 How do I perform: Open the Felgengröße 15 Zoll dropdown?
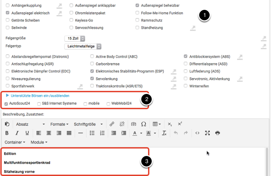tap(75, 39)
